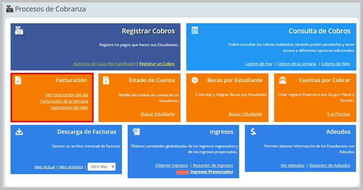Click the invoice icon in Estado de Cuenta
363x190 pixels.
coord(106,81)
